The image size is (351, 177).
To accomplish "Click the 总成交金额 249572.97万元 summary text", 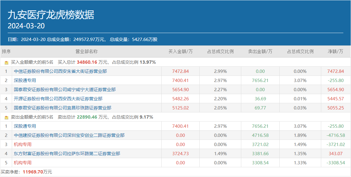I will click(76, 40).
